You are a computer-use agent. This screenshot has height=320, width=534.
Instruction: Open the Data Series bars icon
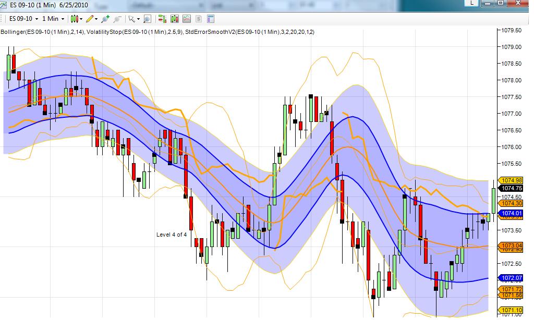175,19
